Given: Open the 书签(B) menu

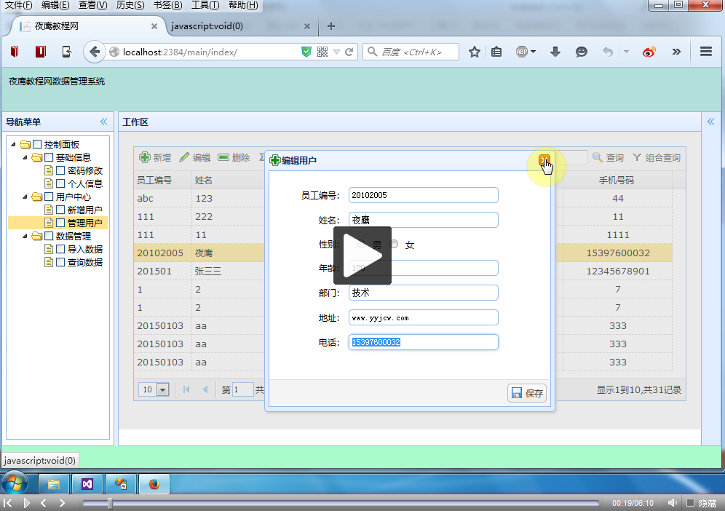Looking at the screenshot, I should pyautogui.click(x=168, y=5).
